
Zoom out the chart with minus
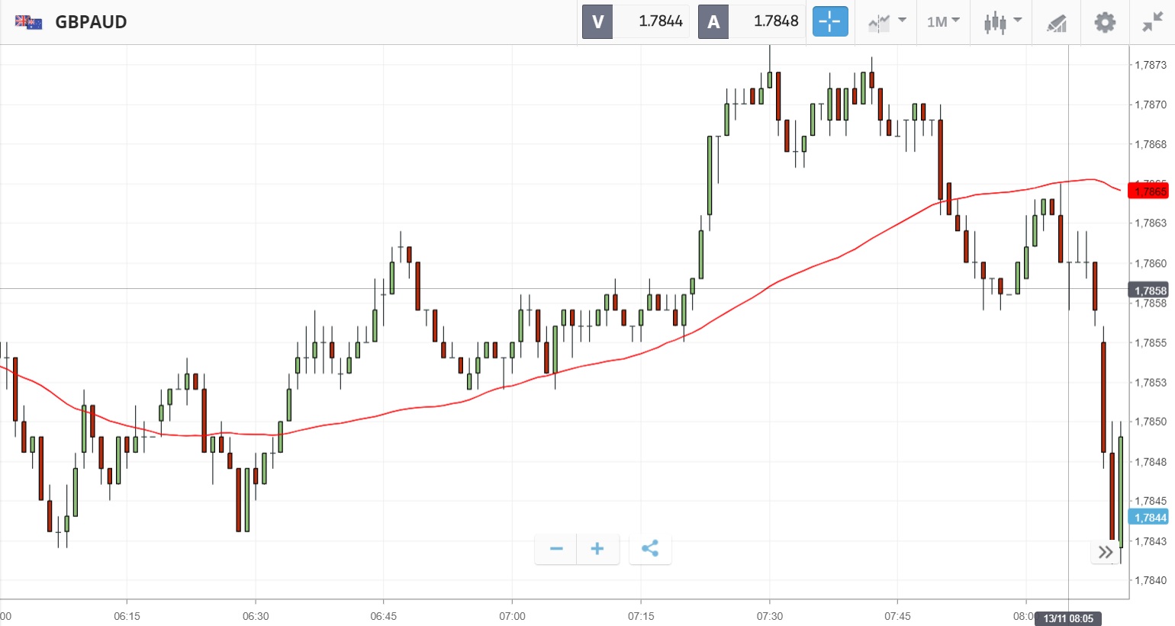556,549
